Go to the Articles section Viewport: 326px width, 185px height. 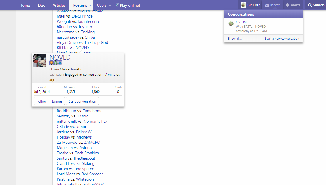(x=59, y=5)
